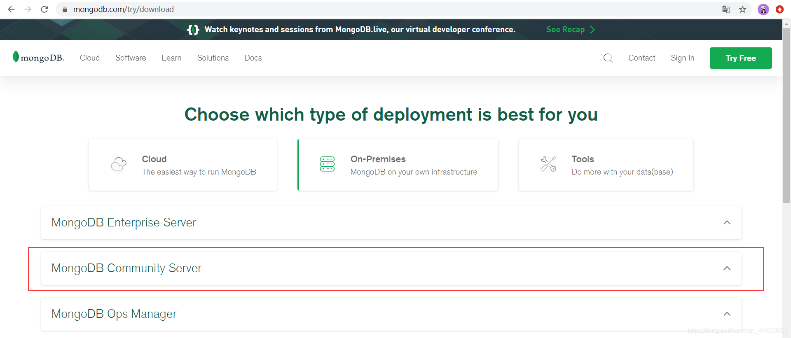Open the Contact link
The height and width of the screenshot is (338, 791).
click(641, 58)
